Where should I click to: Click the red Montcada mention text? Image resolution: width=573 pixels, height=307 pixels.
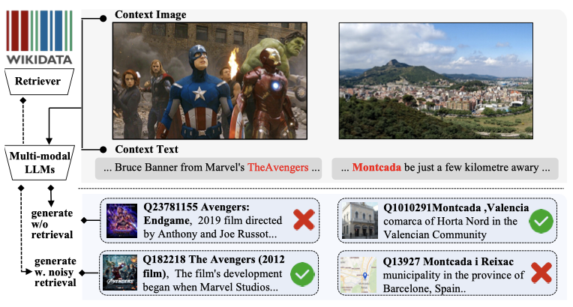(x=376, y=167)
